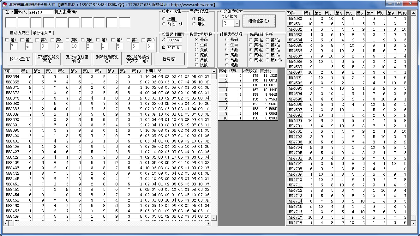This screenshot has width=420, height=236.
Task: Click the 检索(S) search button
Action: 169,59
